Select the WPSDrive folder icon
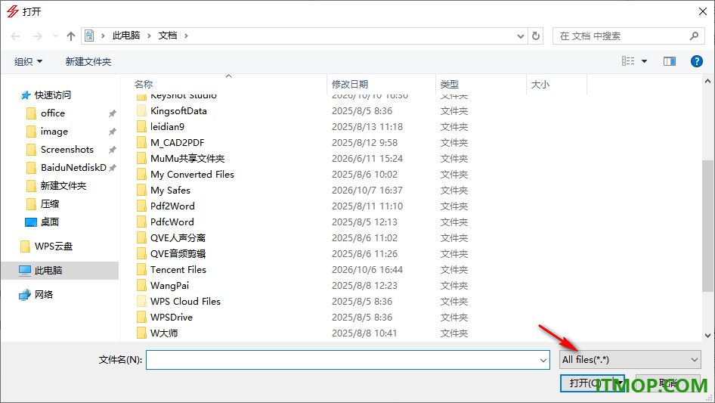 (x=141, y=318)
